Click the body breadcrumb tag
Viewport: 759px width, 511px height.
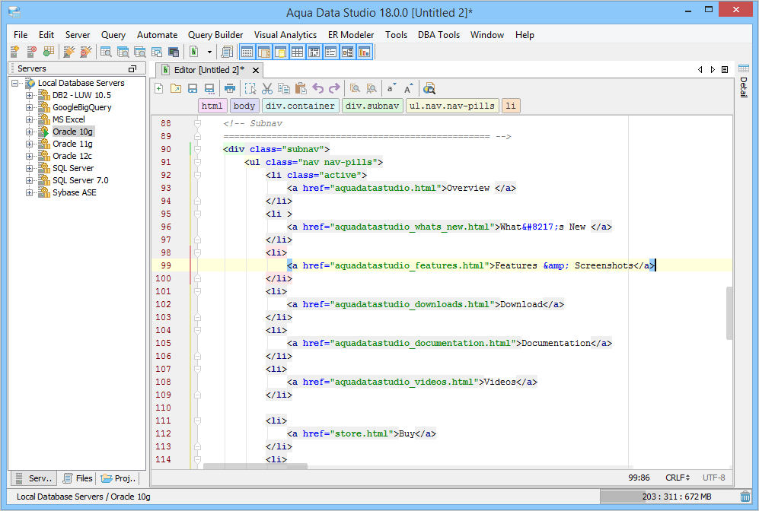tap(244, 106)
